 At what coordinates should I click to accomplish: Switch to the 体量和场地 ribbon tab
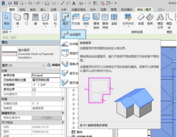[78, 10]
